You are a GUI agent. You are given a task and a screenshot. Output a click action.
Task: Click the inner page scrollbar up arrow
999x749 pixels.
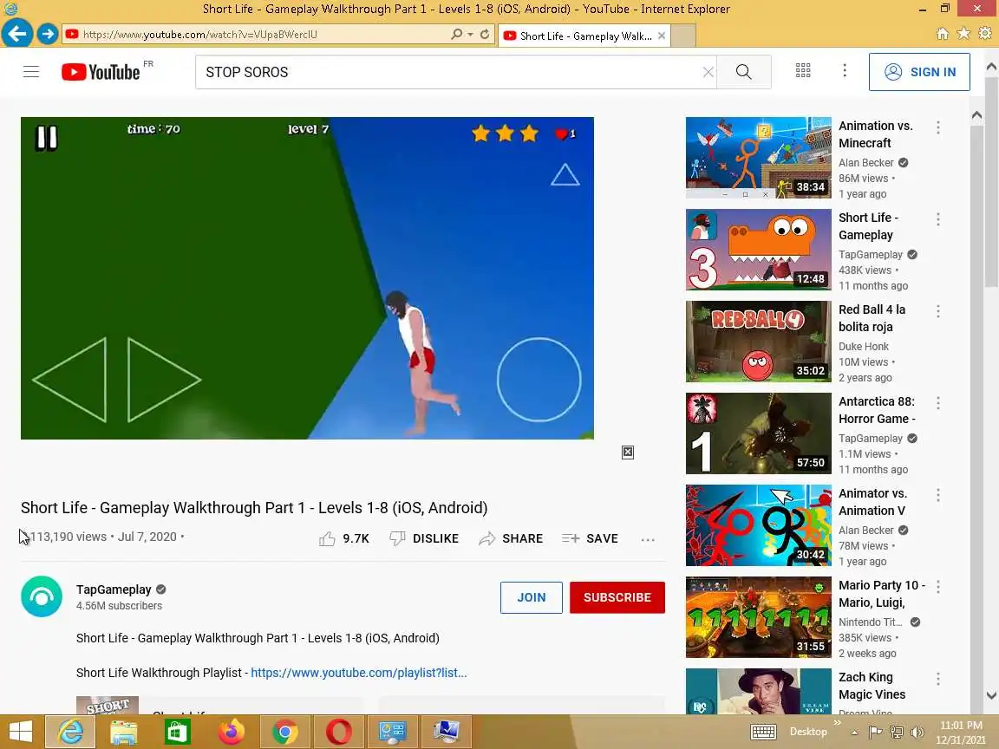pos(976,115)
